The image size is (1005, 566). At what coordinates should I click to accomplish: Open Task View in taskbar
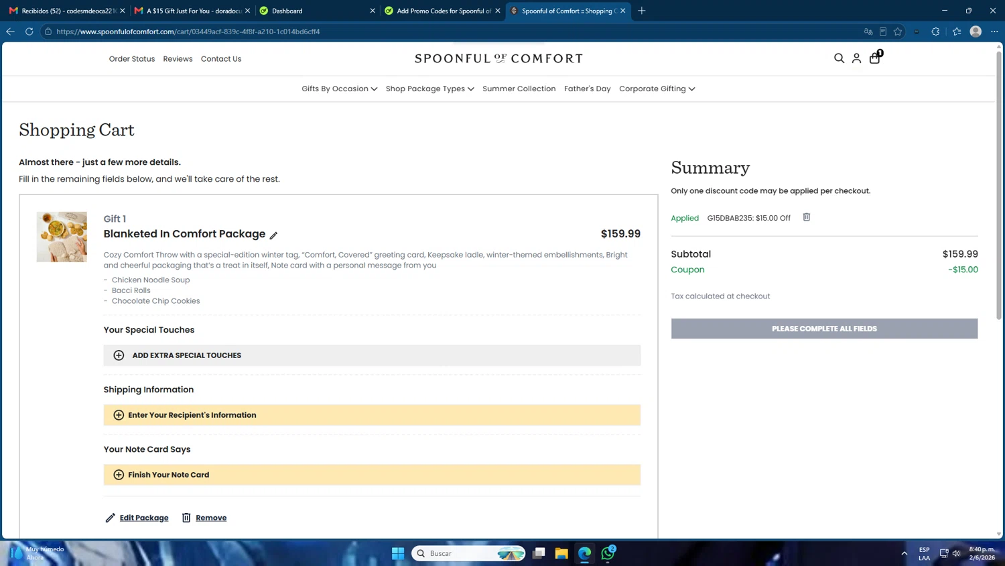tap(539, 553)
